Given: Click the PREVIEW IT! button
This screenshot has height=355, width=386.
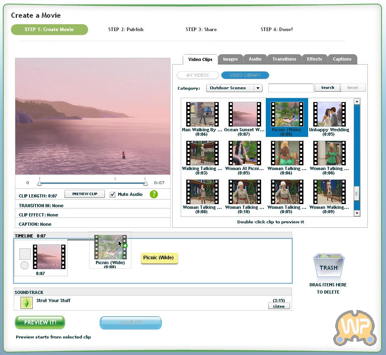Looking at the screenshot, I should tap(40, 322).
